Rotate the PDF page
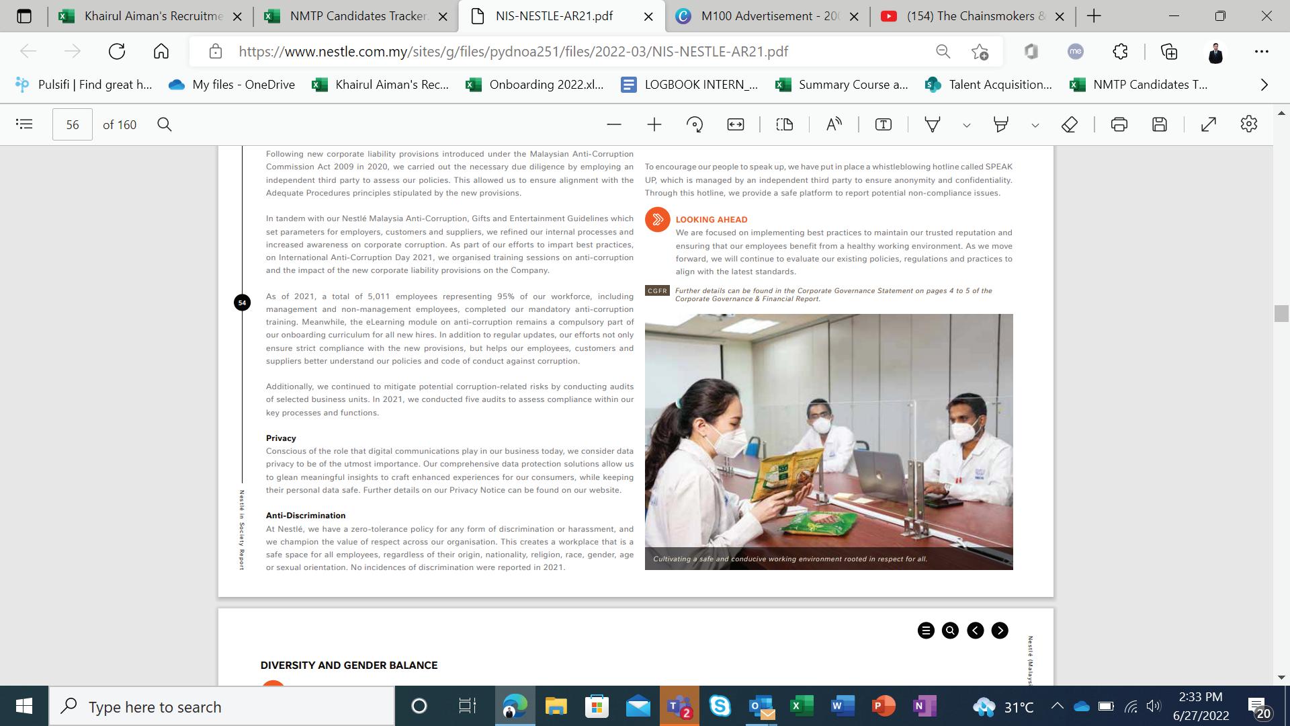 (695, 124)
